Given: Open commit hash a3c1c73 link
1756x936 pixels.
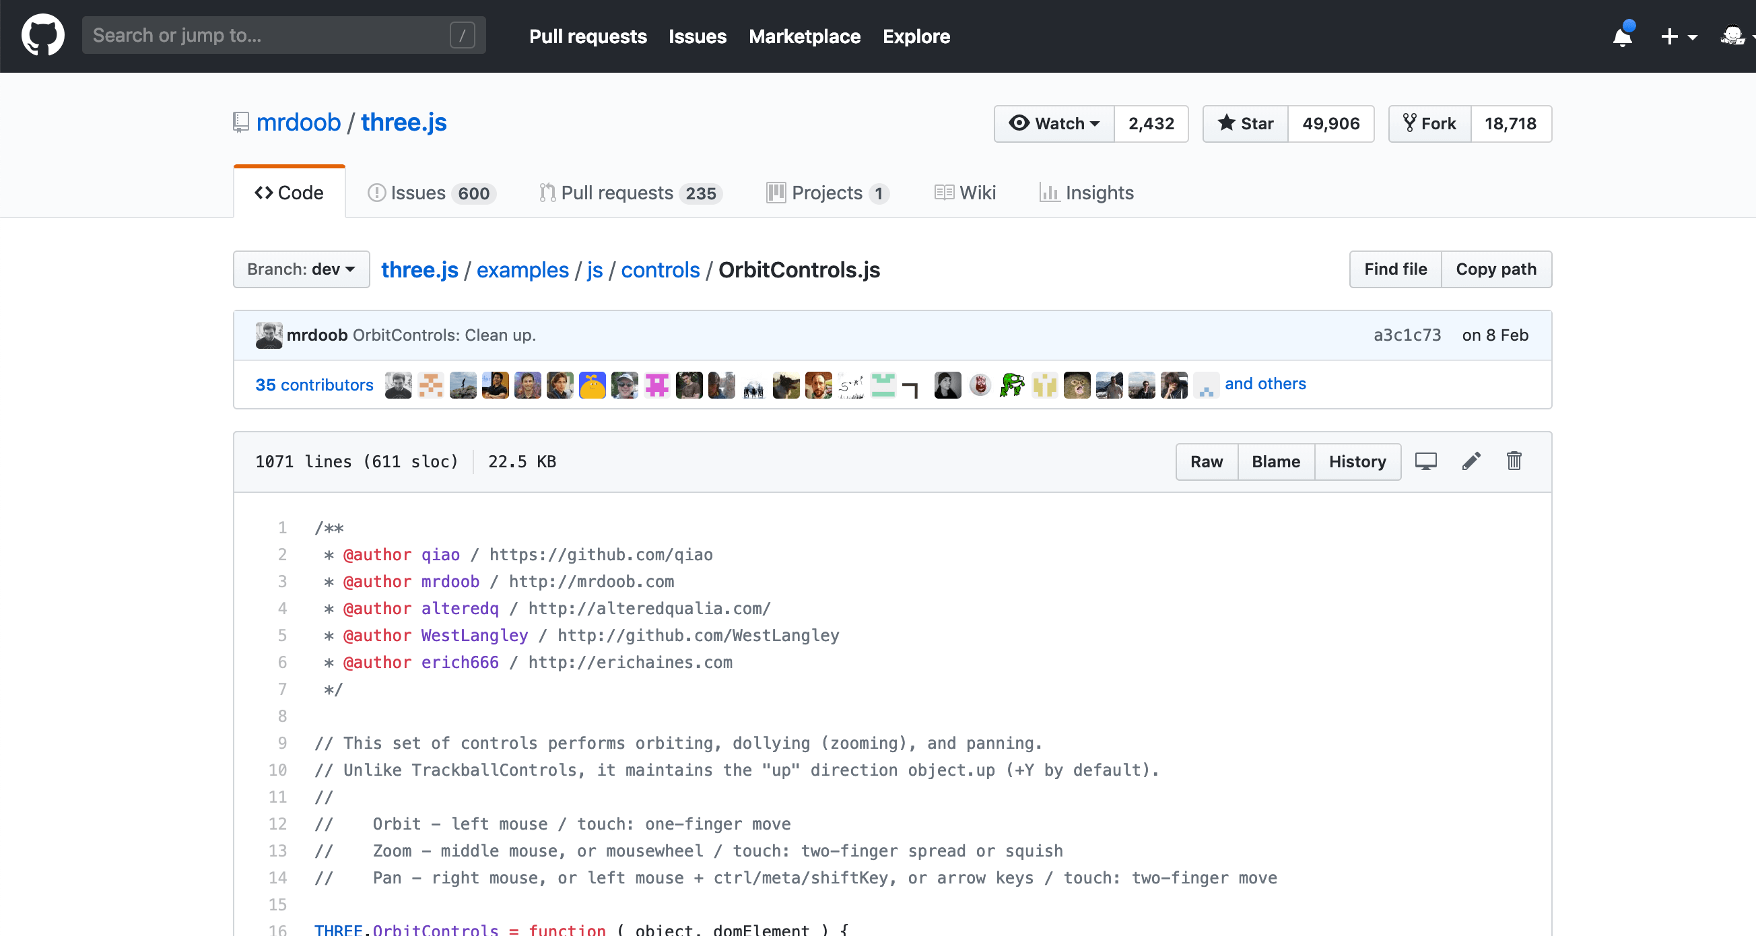Looking at the screenshot, I should pyautogui.click(x=1407, y=335).
